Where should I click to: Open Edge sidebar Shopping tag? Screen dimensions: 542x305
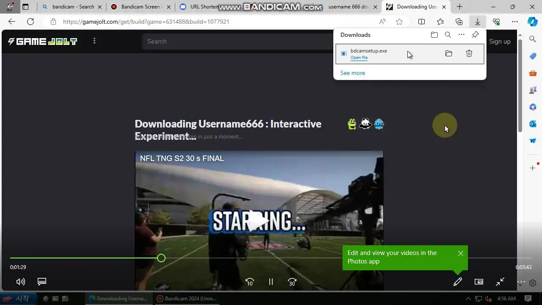[533, 56]
